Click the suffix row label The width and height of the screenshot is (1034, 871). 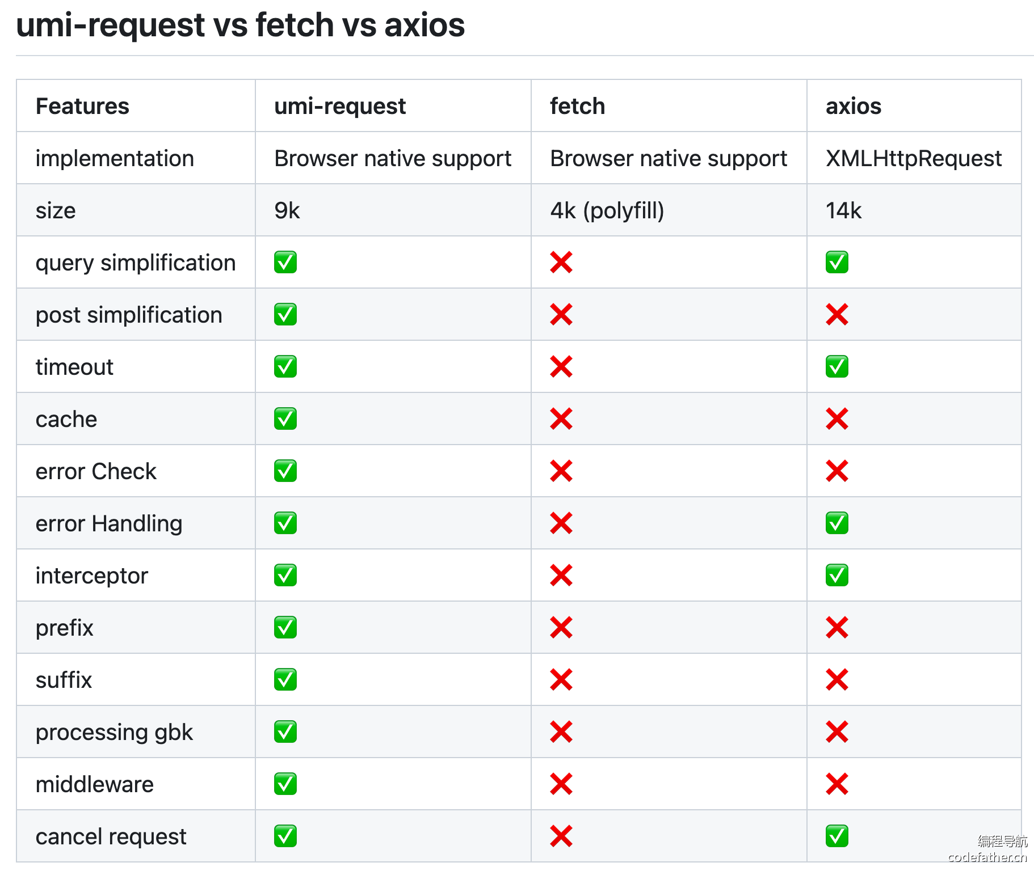[64, 680]
